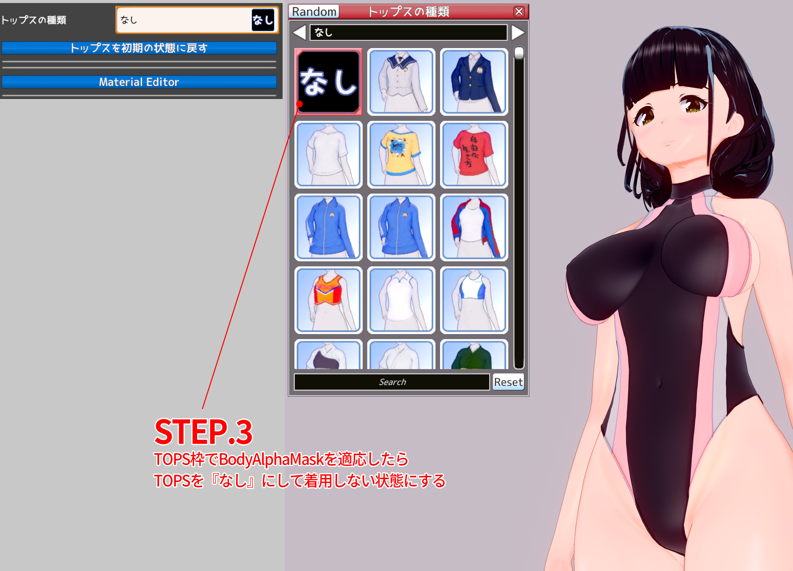
Task: Go to previous top type with left arrow
Action: 299,32
